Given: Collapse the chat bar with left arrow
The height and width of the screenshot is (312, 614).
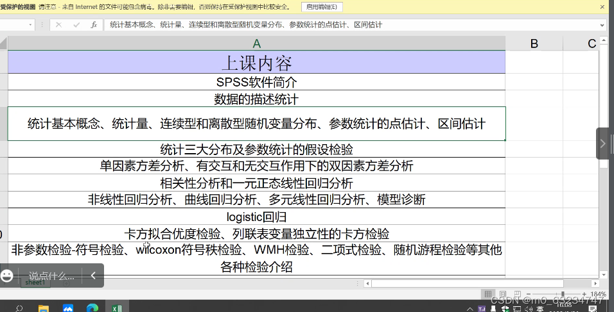Looking at the screenshot, I should [93, 275].
